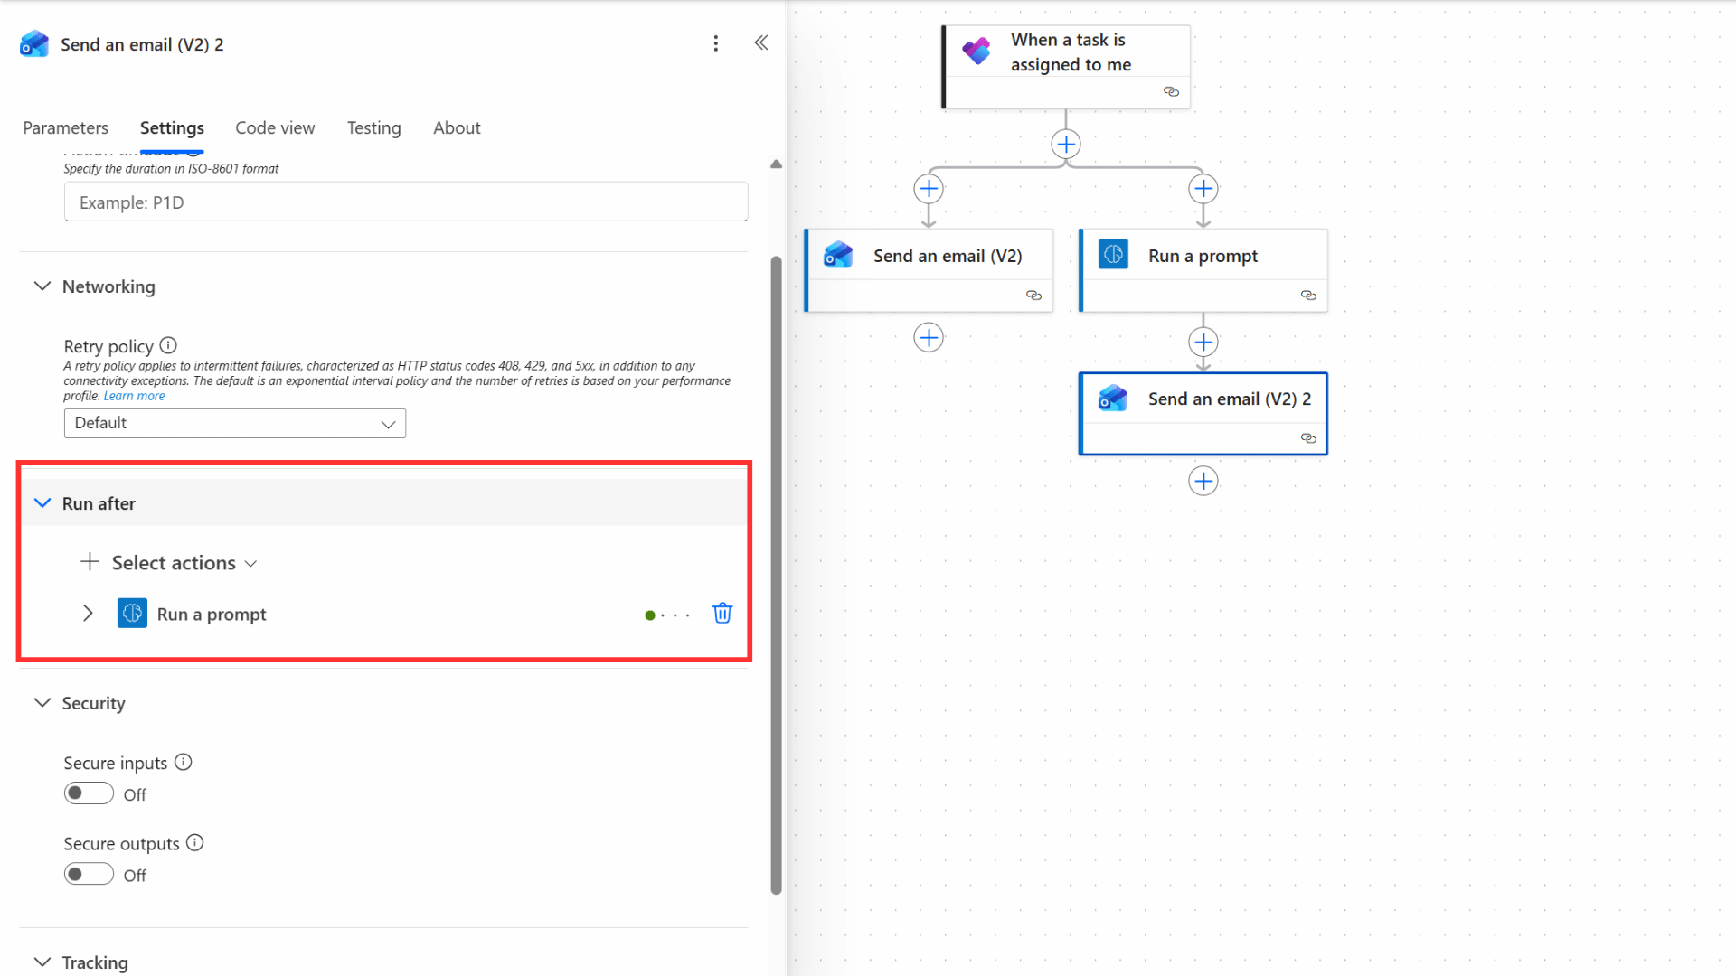Click the AI Builder icon on Run a prompt

1113,254
